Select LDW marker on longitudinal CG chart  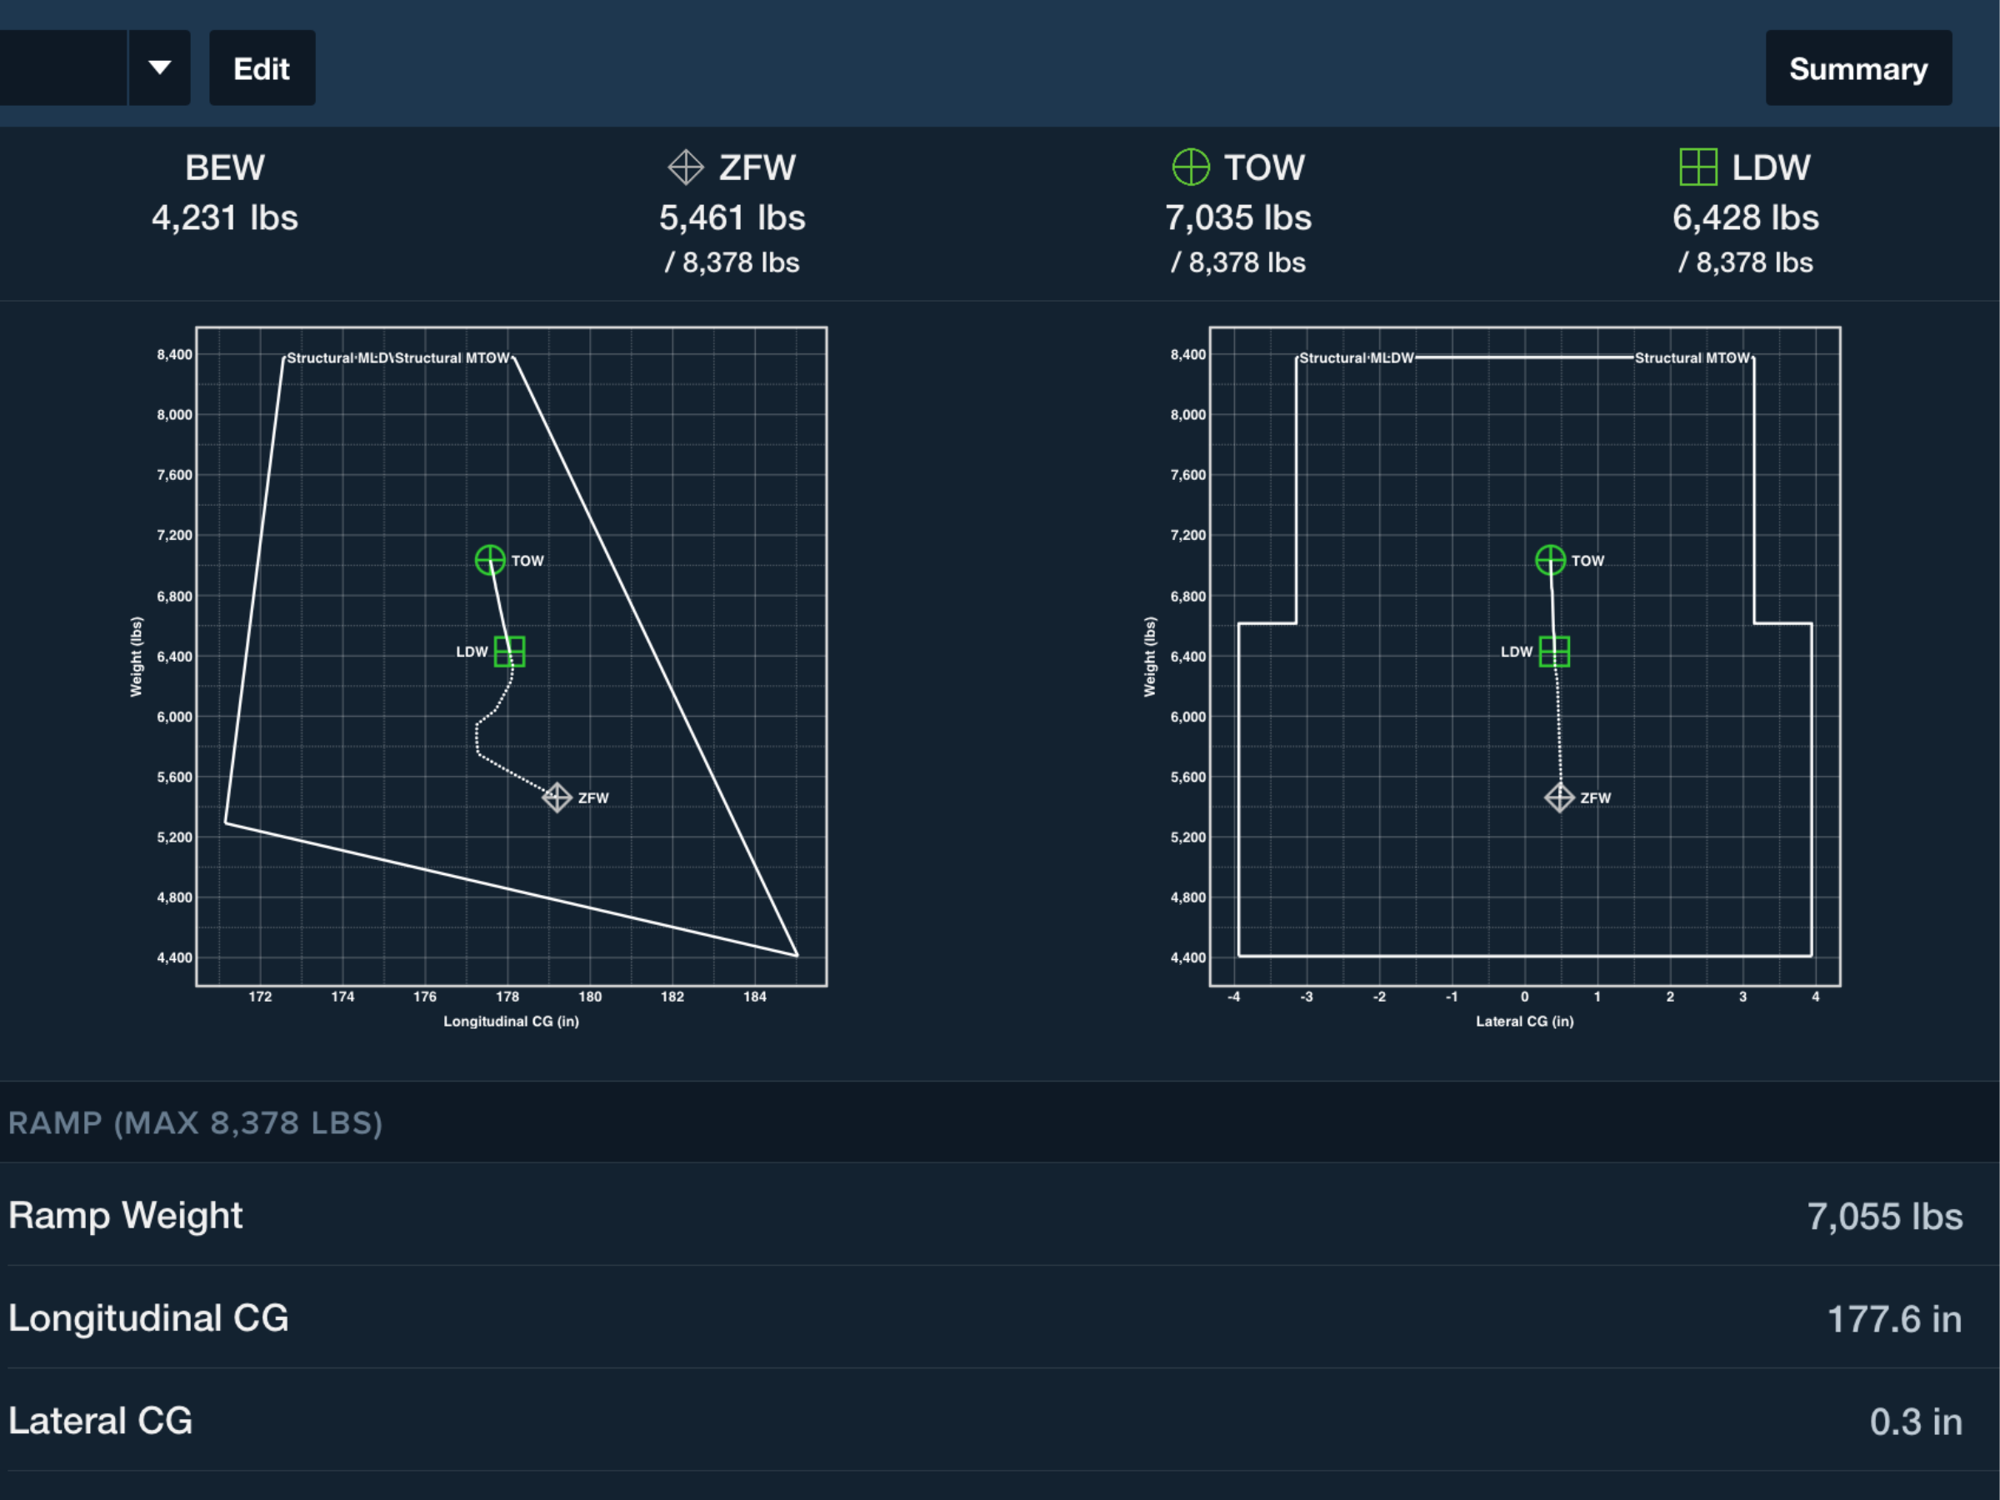509,651
